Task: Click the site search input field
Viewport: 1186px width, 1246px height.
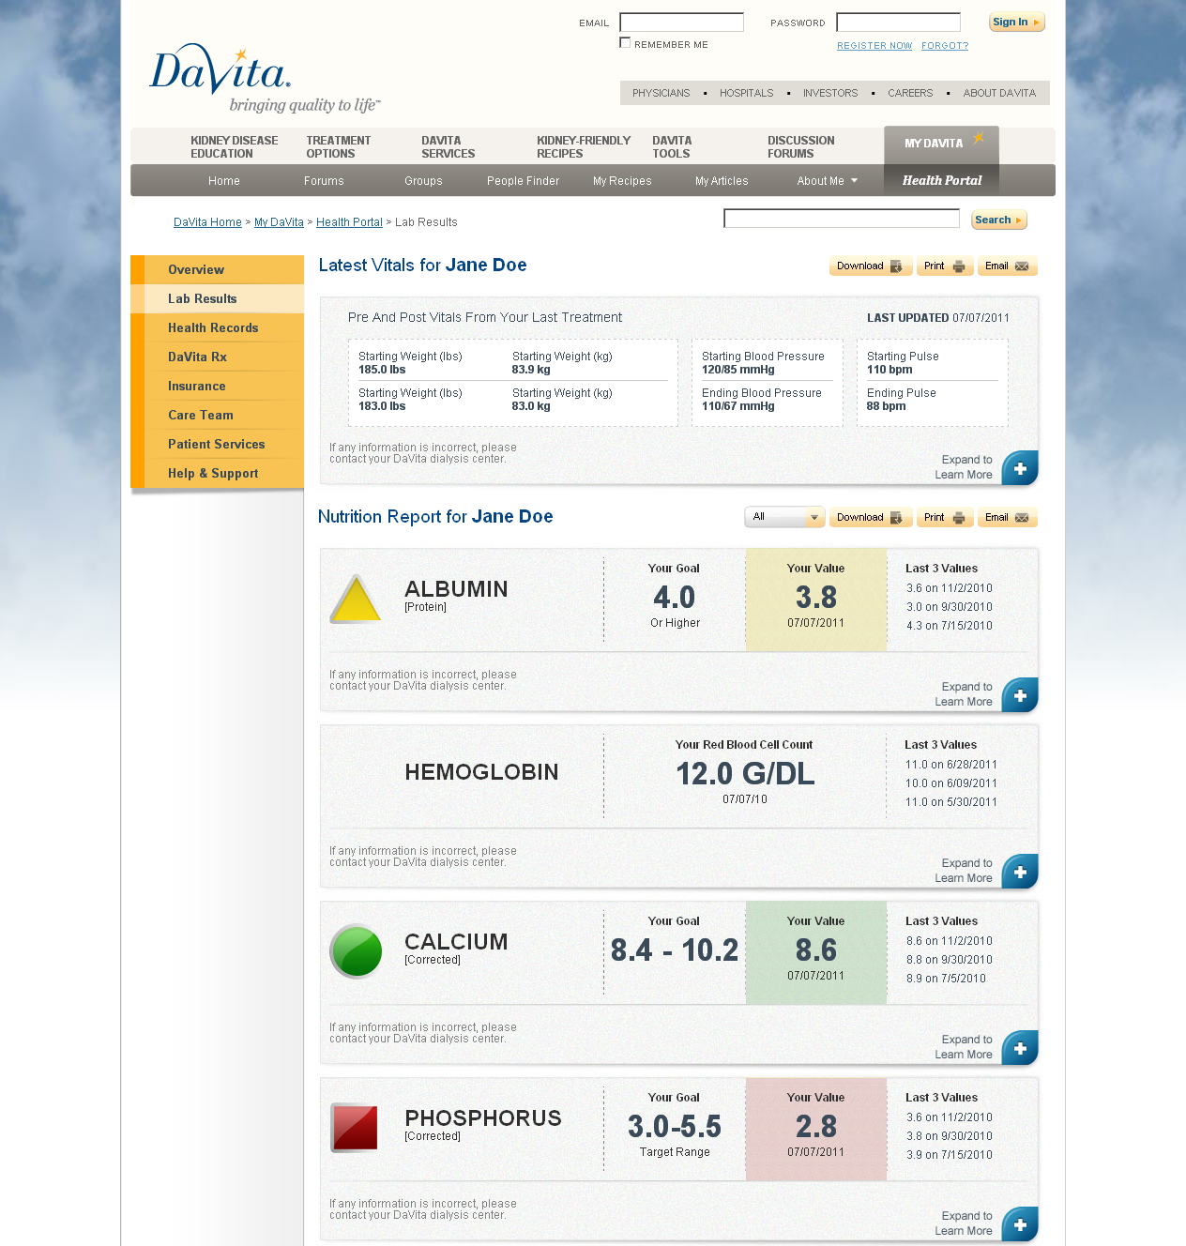Action: point(842,219)
